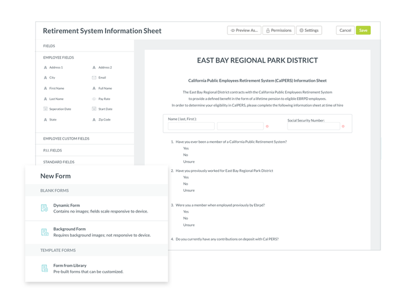Open form Settings
Screen dimensions: 405x304
pyautogui.click(x=309, y=30)
